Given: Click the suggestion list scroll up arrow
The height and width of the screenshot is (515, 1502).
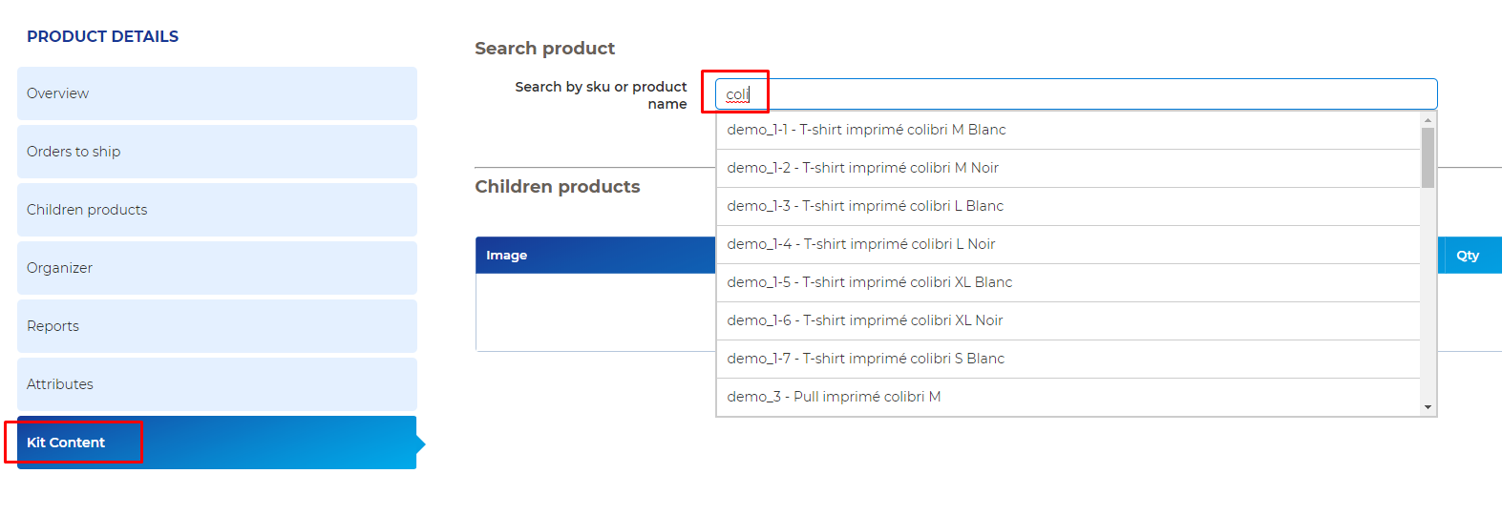Looking at the screenshot, I should coord(1428,120).
